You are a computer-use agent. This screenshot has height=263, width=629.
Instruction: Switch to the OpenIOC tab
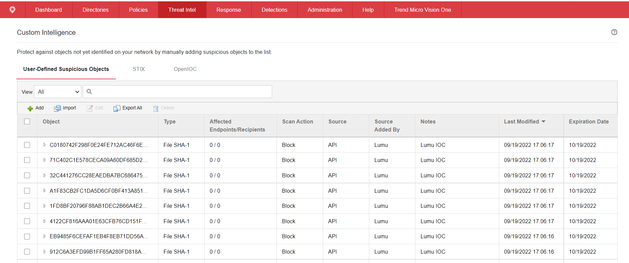point(185,69)
